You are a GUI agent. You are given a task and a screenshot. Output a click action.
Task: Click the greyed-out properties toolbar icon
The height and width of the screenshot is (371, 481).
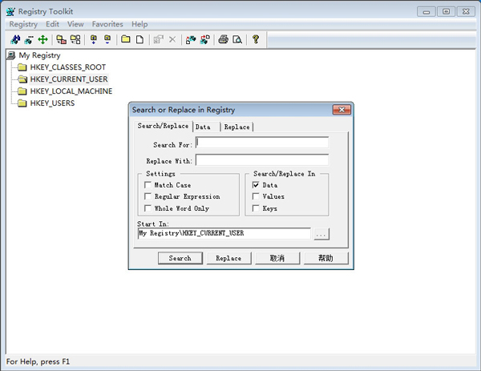(x=159, y=39)
